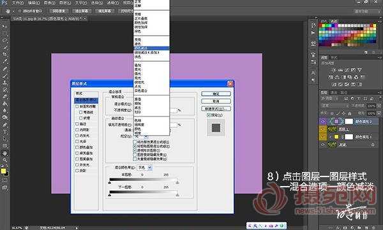The image size is (383, 230).
Task: Open the collapsed Actions panel icon
Action: click(313, 32)
